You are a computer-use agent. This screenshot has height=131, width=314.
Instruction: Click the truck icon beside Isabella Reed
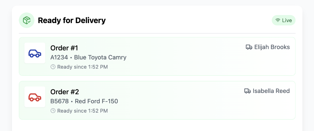pyautogui.click(x=248, y=91)
